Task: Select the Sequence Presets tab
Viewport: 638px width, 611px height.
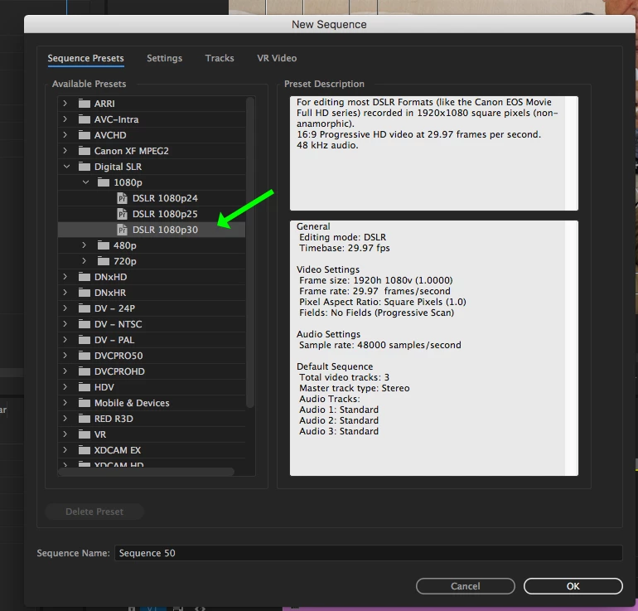Action: (85, 58)
